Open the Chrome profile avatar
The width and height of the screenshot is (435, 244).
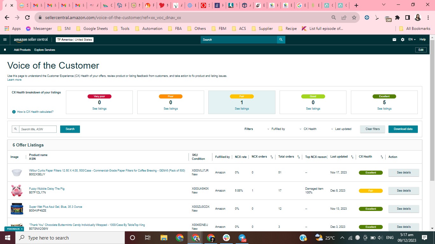pos(418,18)
